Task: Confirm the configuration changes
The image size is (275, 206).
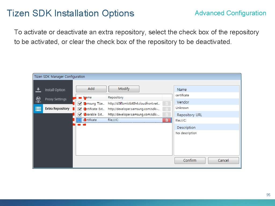Action: pos(190,160)
